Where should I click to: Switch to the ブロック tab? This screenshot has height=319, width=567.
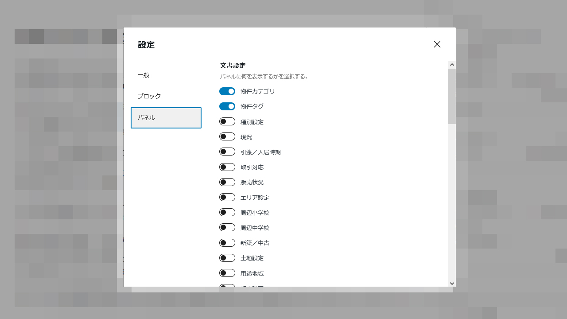(x=166, y=96)
